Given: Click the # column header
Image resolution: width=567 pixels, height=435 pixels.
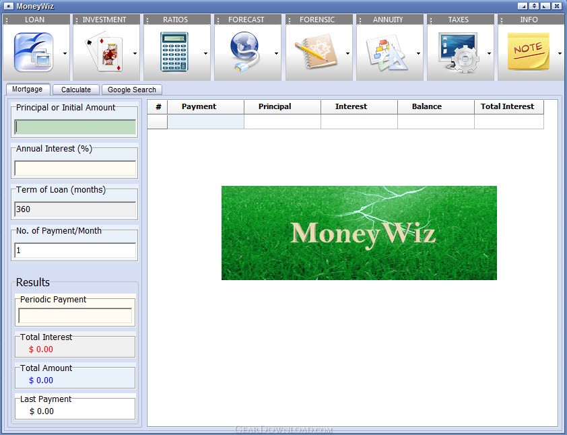Looking at the screenshot, I should pos(158,106).
